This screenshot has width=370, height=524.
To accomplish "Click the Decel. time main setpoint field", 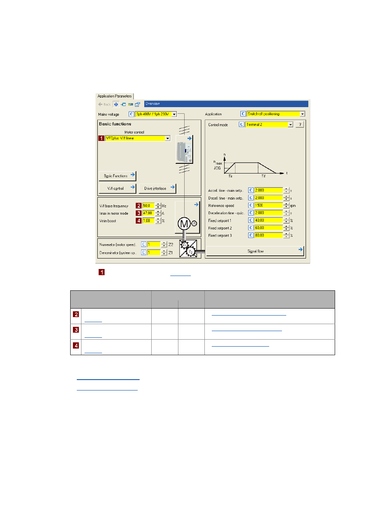I will point(269,198).
